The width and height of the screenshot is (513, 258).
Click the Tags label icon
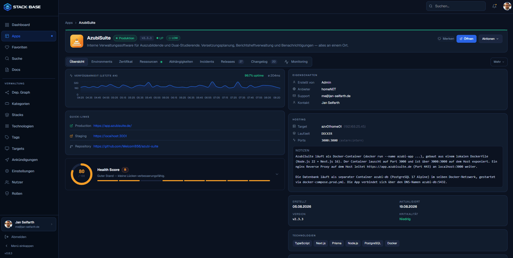pos(7,137)
